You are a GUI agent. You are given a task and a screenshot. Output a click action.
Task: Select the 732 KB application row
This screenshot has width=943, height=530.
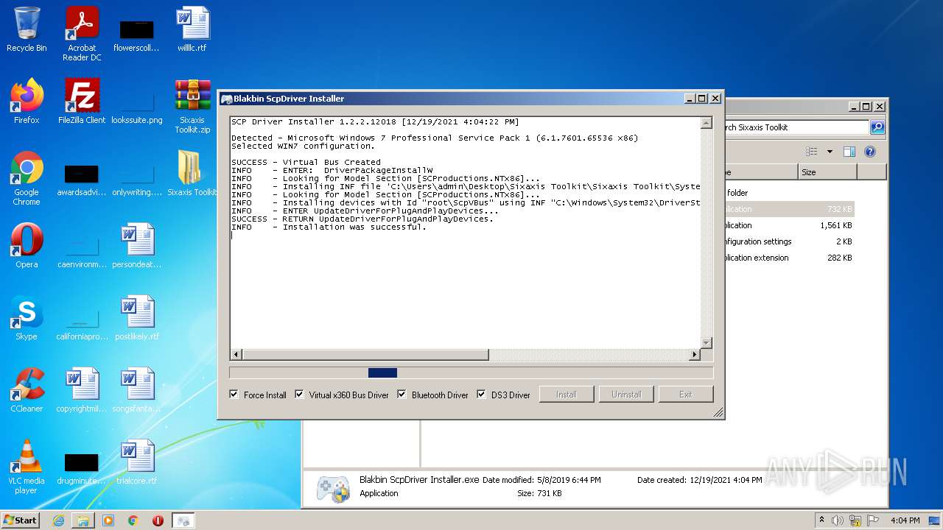pyautogui.click(x=790, y=209)
